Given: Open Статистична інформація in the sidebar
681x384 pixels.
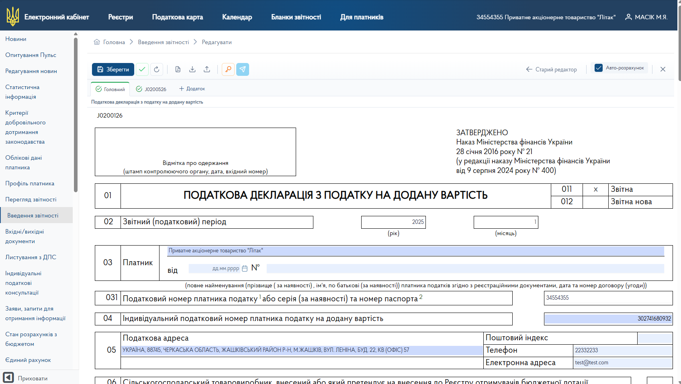Looking at the screenshot, I should (x=22, y=92).
